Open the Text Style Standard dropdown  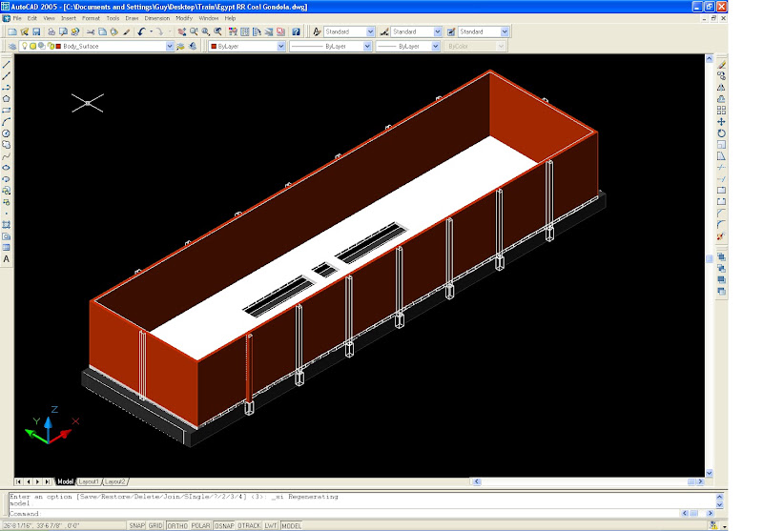(370, 31)
